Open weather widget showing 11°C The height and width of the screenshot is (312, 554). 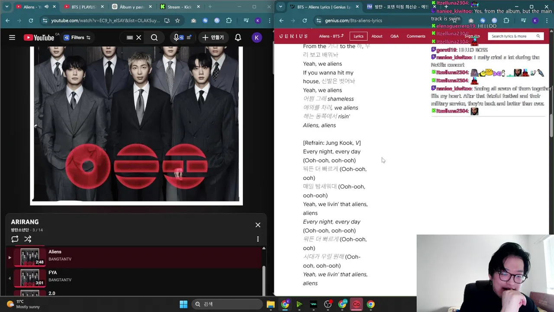(23, 304)
